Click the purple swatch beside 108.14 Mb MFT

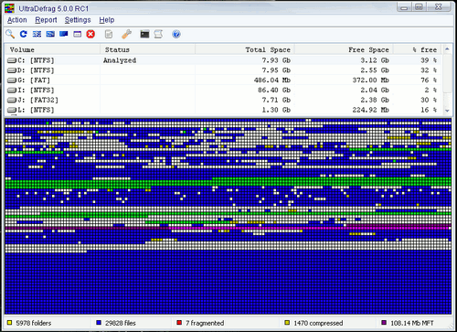pos(384,323)
